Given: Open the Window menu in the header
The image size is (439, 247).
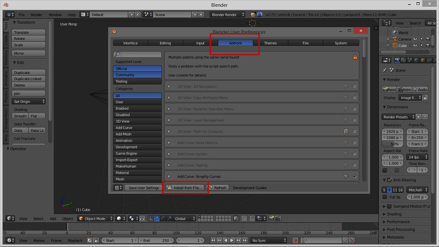Looking at the screenshot, I should tap(55, 15).
